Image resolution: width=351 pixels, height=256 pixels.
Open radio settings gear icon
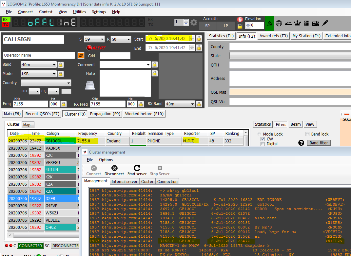(x=194, y=22)
